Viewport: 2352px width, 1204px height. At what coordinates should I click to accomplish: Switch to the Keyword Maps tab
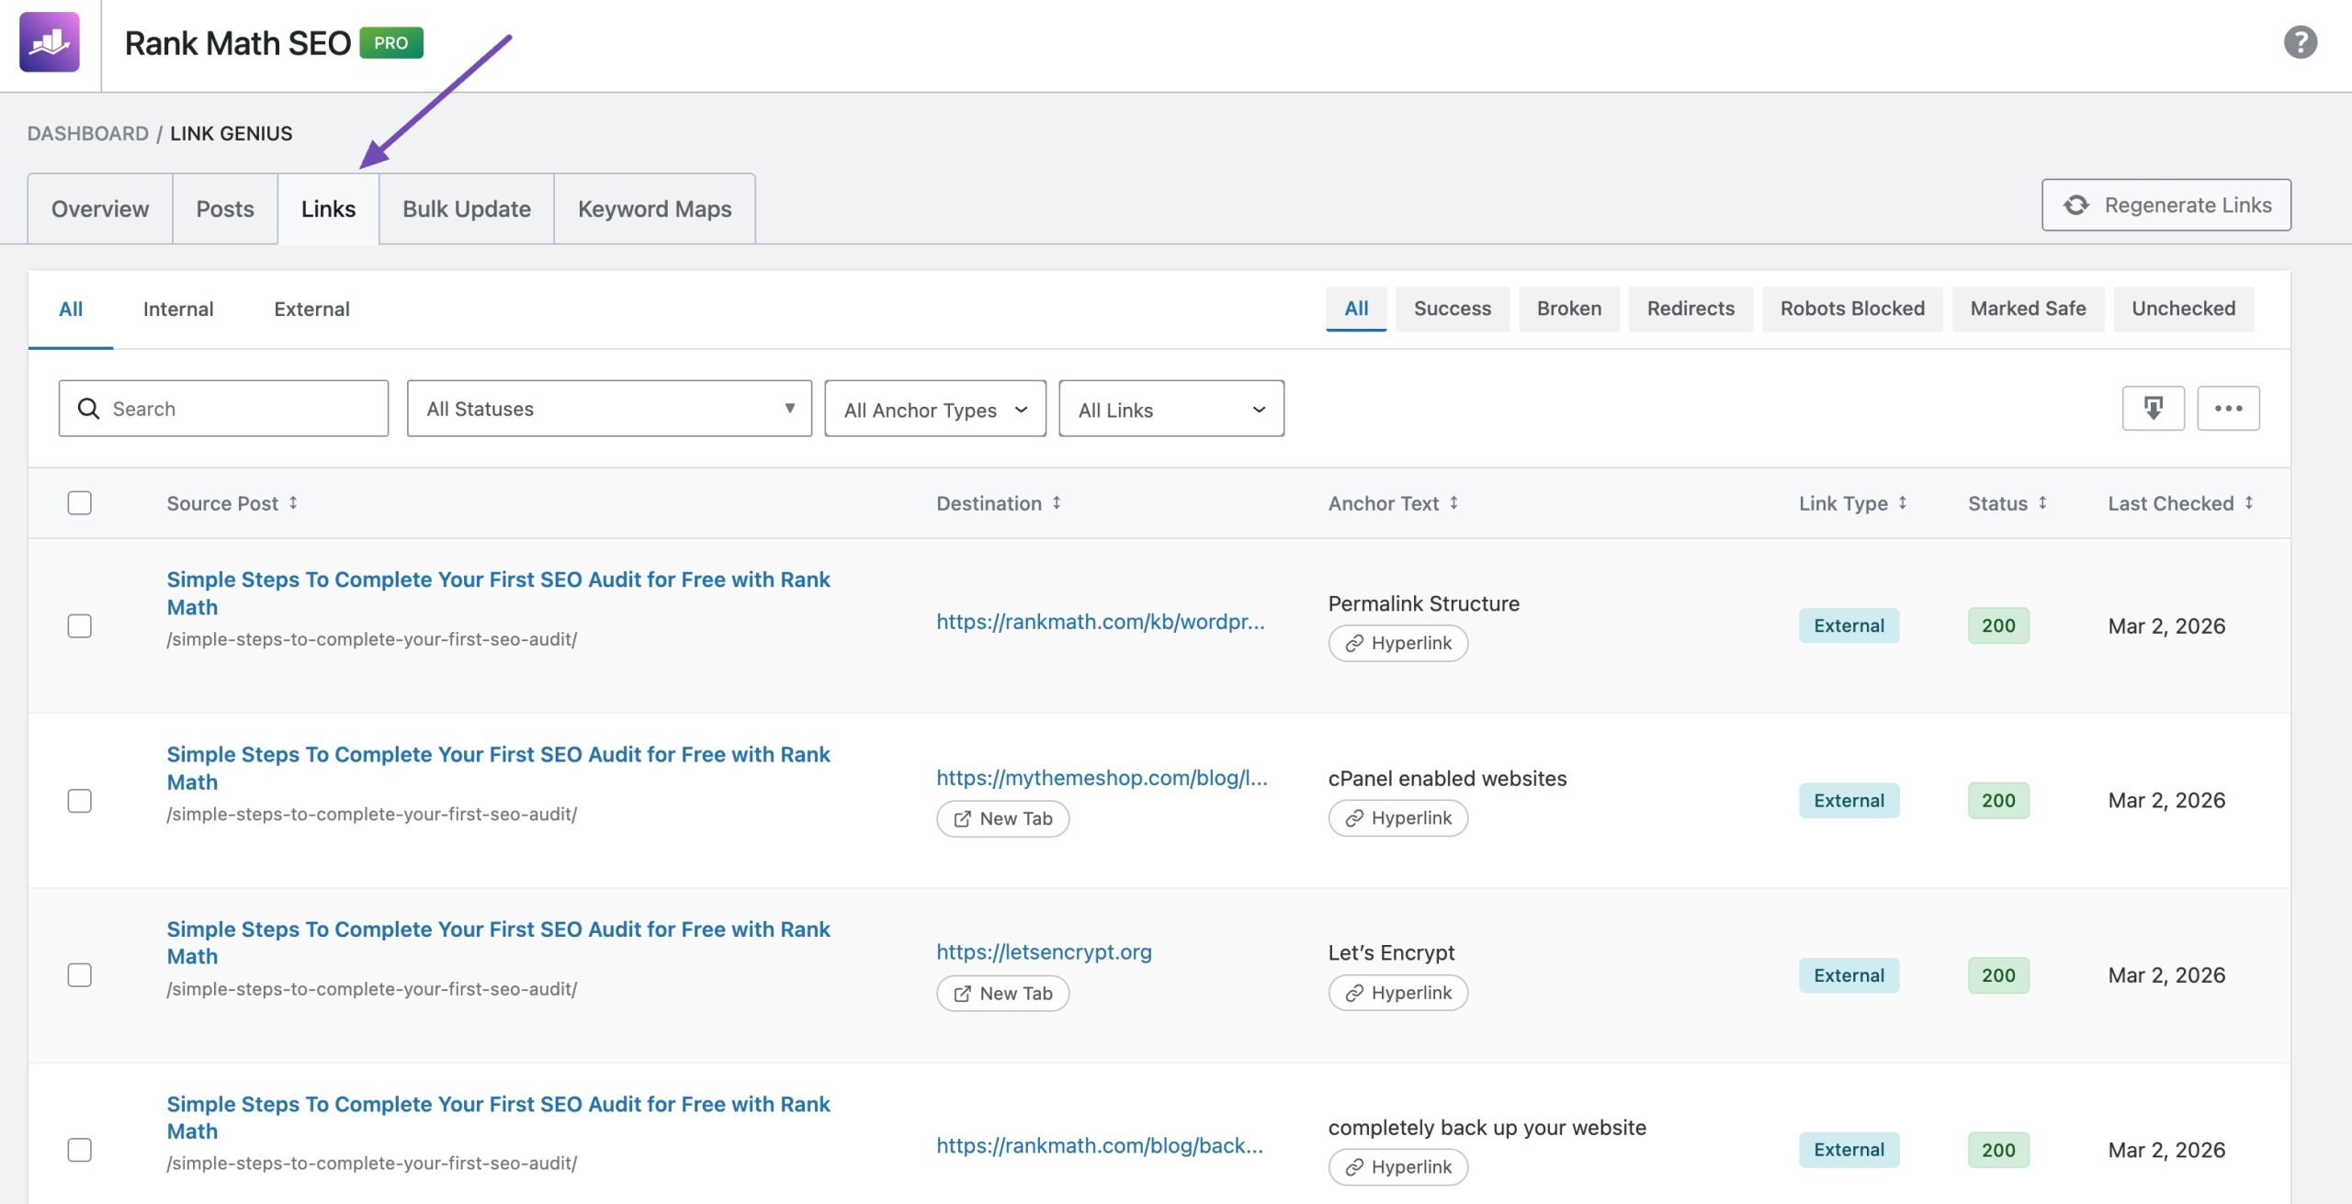653,208
